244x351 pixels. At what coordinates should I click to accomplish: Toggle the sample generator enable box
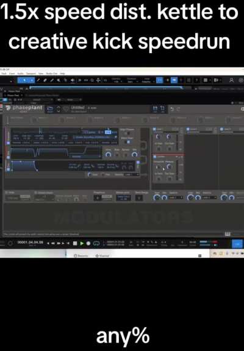click(8, 143)
